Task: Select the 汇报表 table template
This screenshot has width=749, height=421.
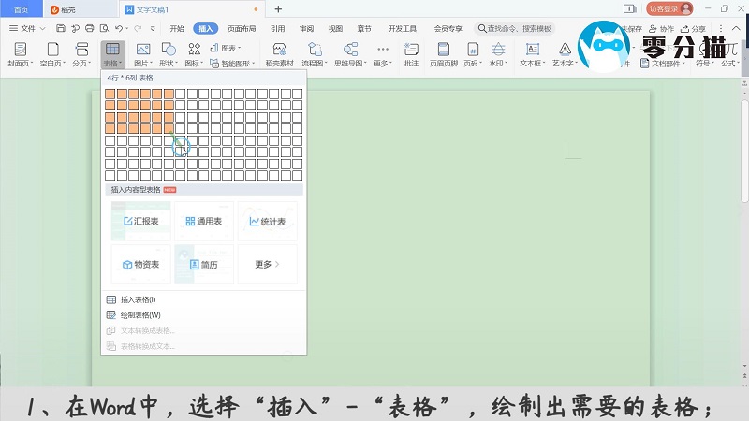Action: pos(140,222)
